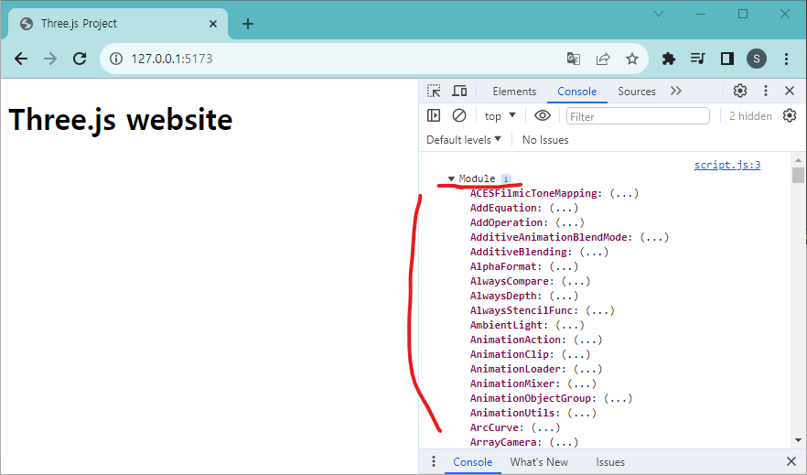Viewport: 807px width, 475px height.
Task: Go back using the browser back arrow
Action: pos(21,59)
